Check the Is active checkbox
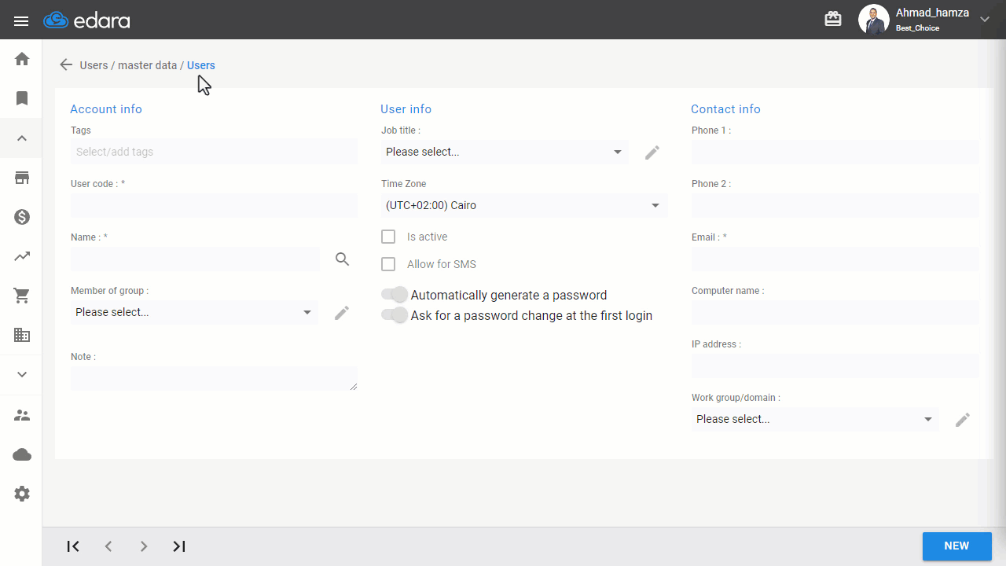The height and width of the screenshot is (566, 1006). pos(388,237)
